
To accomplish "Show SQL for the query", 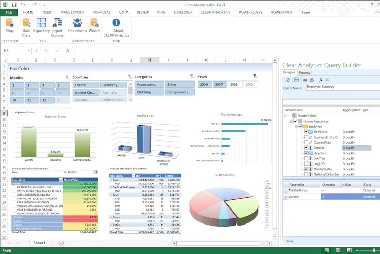I will [305, 80].
